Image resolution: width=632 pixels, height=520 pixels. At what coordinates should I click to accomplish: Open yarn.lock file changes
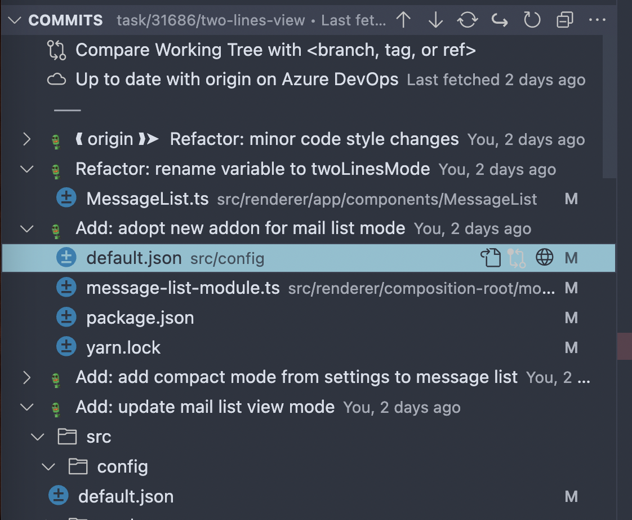coord(123,347)
